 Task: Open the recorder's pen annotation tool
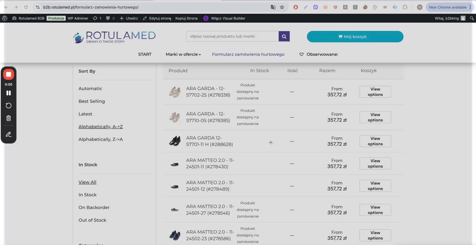click(x=8, y=134)
